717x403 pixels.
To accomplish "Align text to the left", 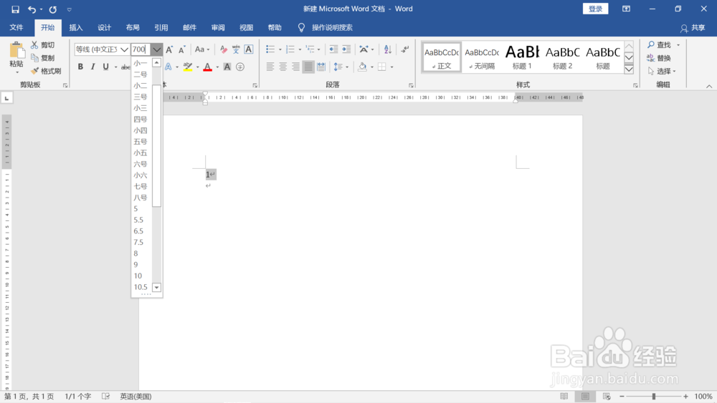I will [x=270, y=67].
